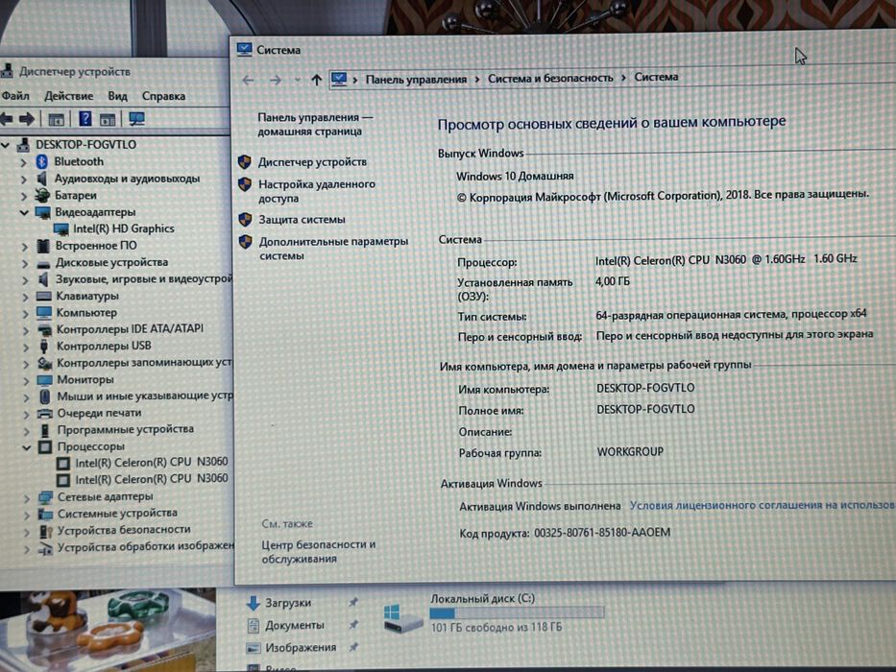Image resolution: width=896 pixels, height=672 pixels.
Task: Open recent locations dropdown in Система window
Action: (297, 80)
